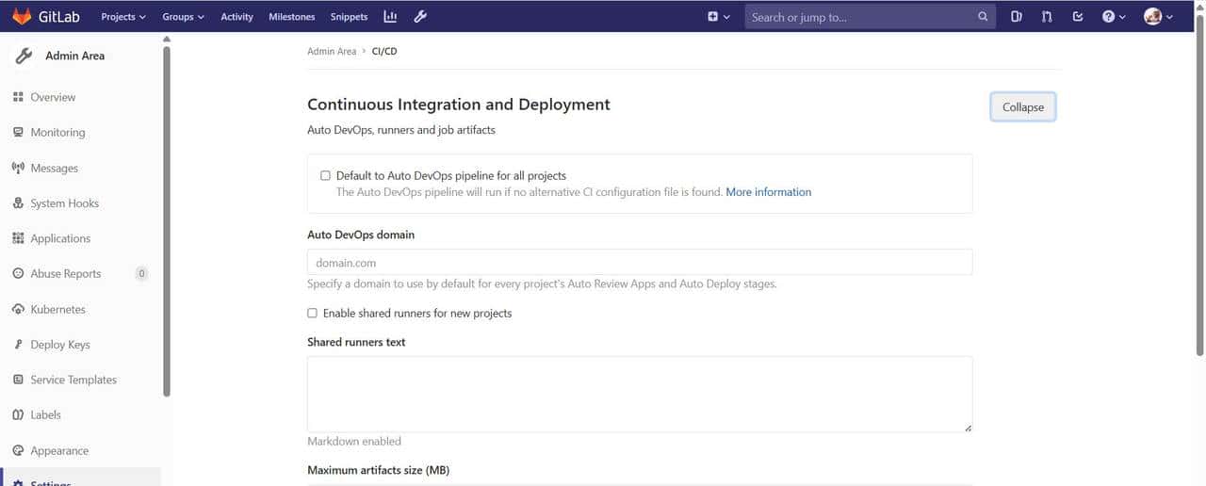Open Appearance in the sidebar

click(x=59, y=450)
